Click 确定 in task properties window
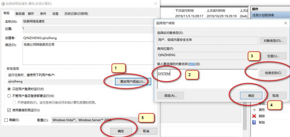The height and width of the screenshot is (137, 290). point(121,131)
